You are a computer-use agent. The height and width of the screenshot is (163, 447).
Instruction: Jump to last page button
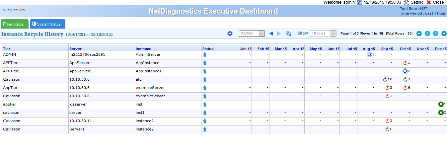(x=444, y=34)
